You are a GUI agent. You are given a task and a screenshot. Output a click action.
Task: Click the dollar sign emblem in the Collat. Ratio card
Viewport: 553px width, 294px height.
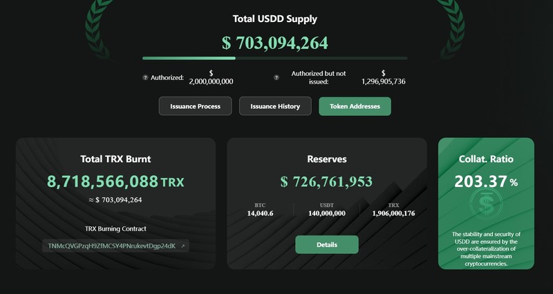pyautogui.click(x=486, y=204)
